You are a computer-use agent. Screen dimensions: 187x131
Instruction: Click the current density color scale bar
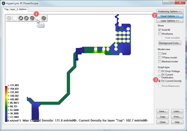tap(6, 104)
